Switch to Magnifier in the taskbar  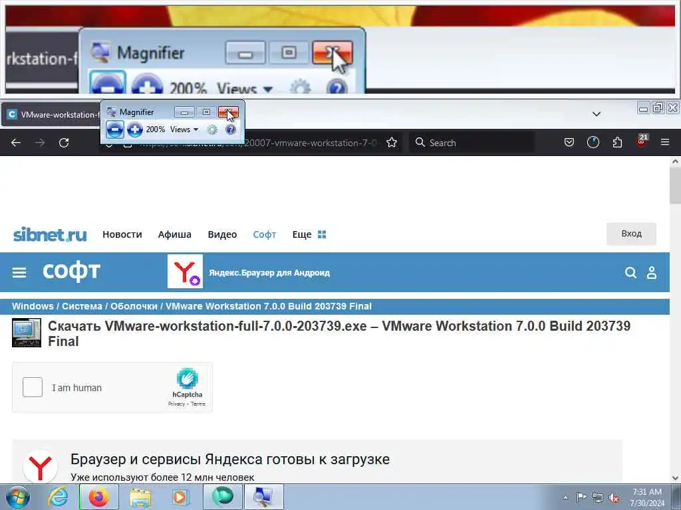[263, 497]
